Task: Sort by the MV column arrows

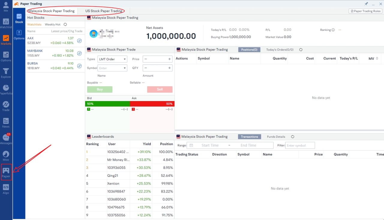Action: coord(377,59)
